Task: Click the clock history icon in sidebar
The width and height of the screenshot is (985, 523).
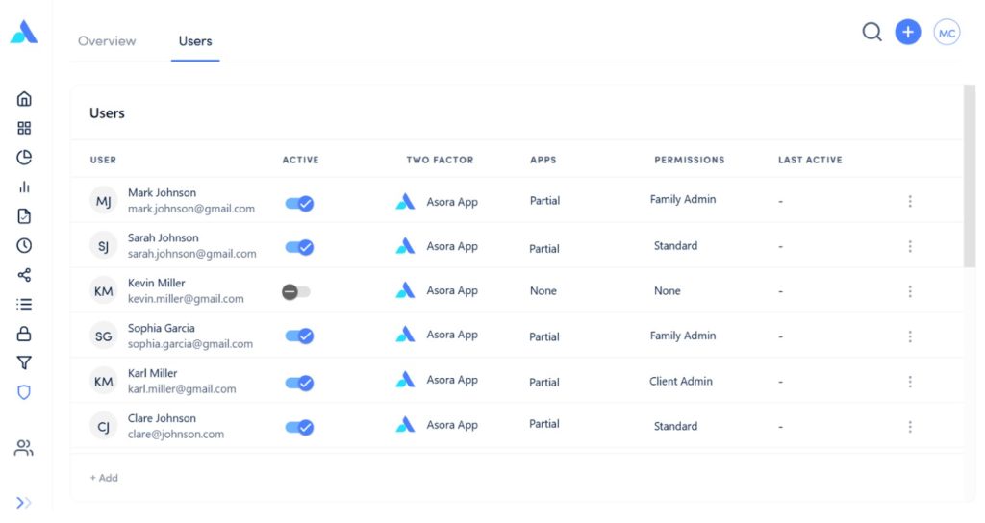Action: [x=24, y=246]
